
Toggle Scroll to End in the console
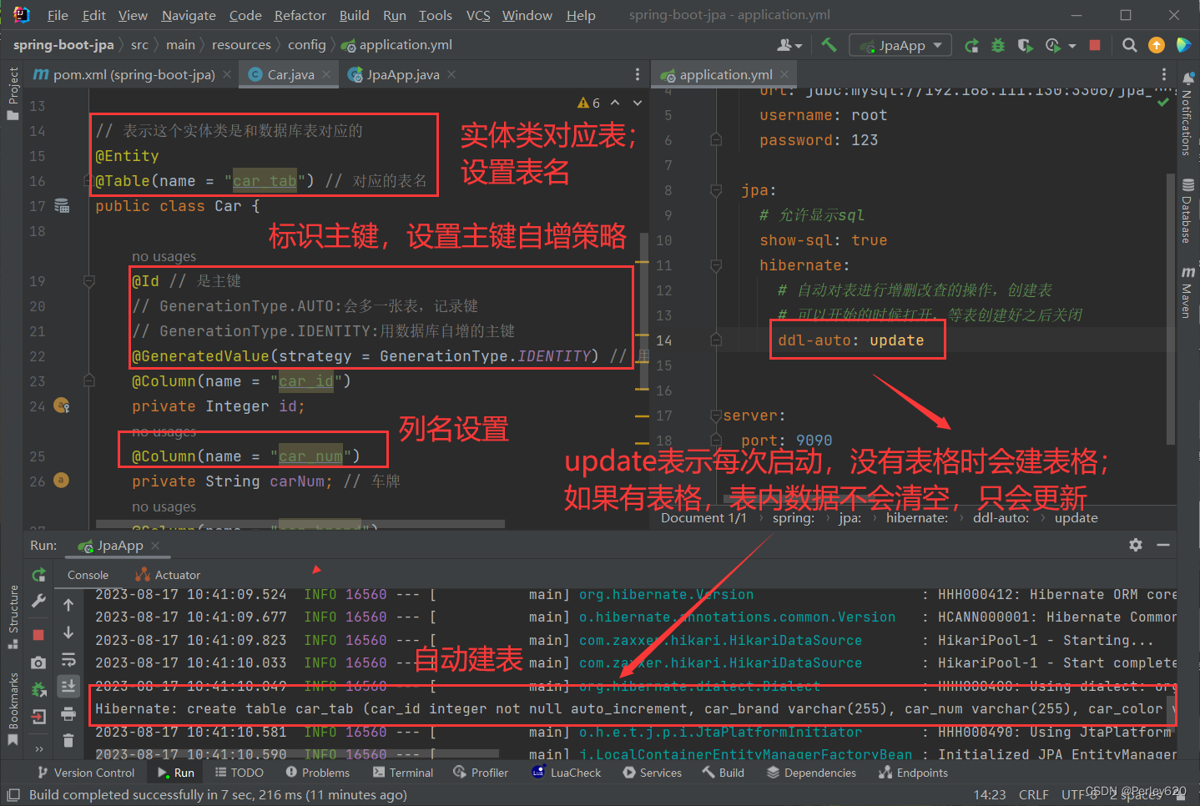coord(68,686)
